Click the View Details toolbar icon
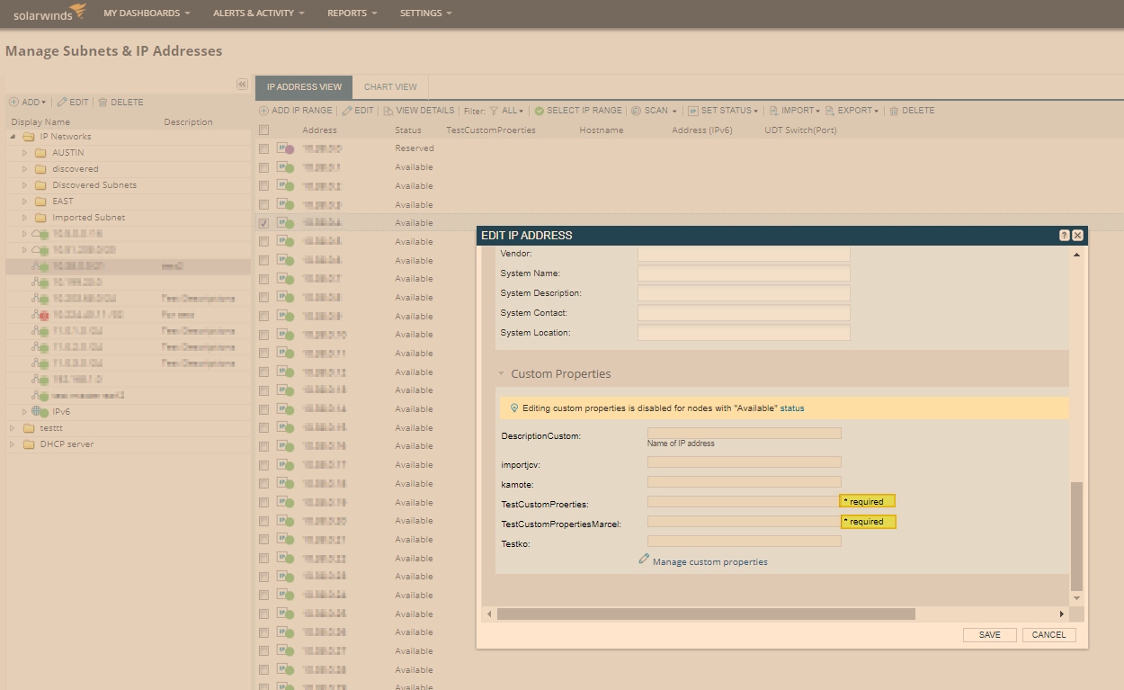 click(388, 111)
